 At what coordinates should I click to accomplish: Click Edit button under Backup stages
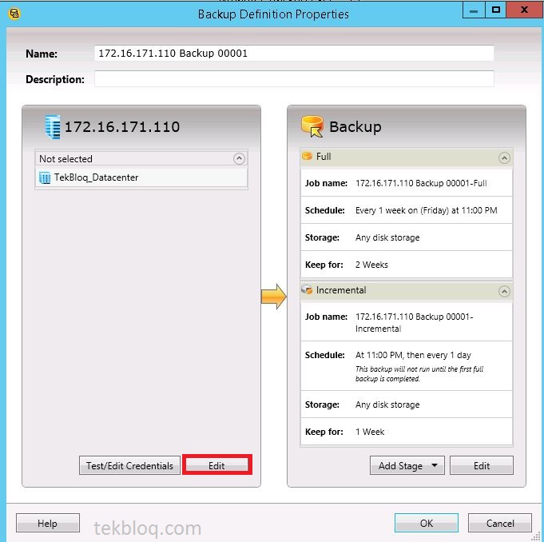tap(482, 465)
